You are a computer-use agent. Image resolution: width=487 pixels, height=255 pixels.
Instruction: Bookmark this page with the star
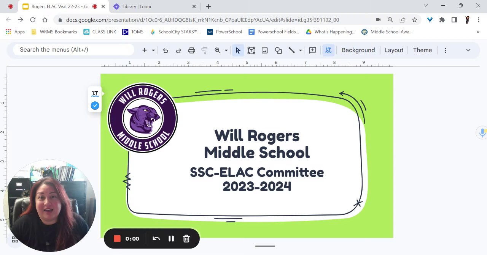click(415, 20)
